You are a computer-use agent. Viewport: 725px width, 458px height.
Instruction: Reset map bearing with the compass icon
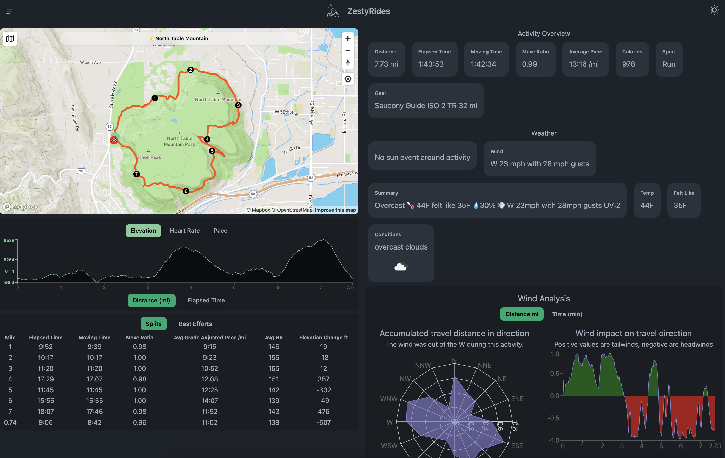(348, 63)
